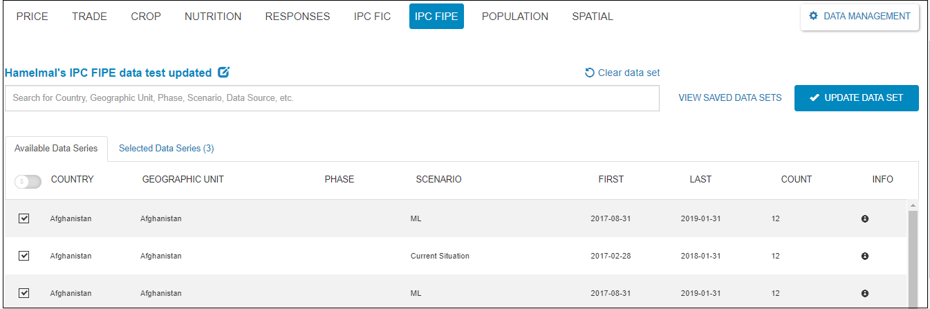Uncheck the first Afghanistan ML row checkbox

[24, 218]
